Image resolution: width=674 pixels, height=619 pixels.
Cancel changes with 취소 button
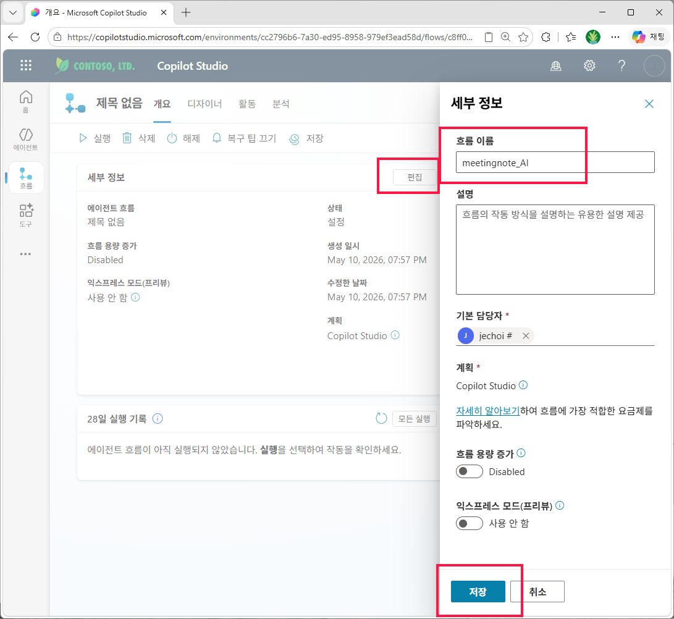tap(537, 592)
